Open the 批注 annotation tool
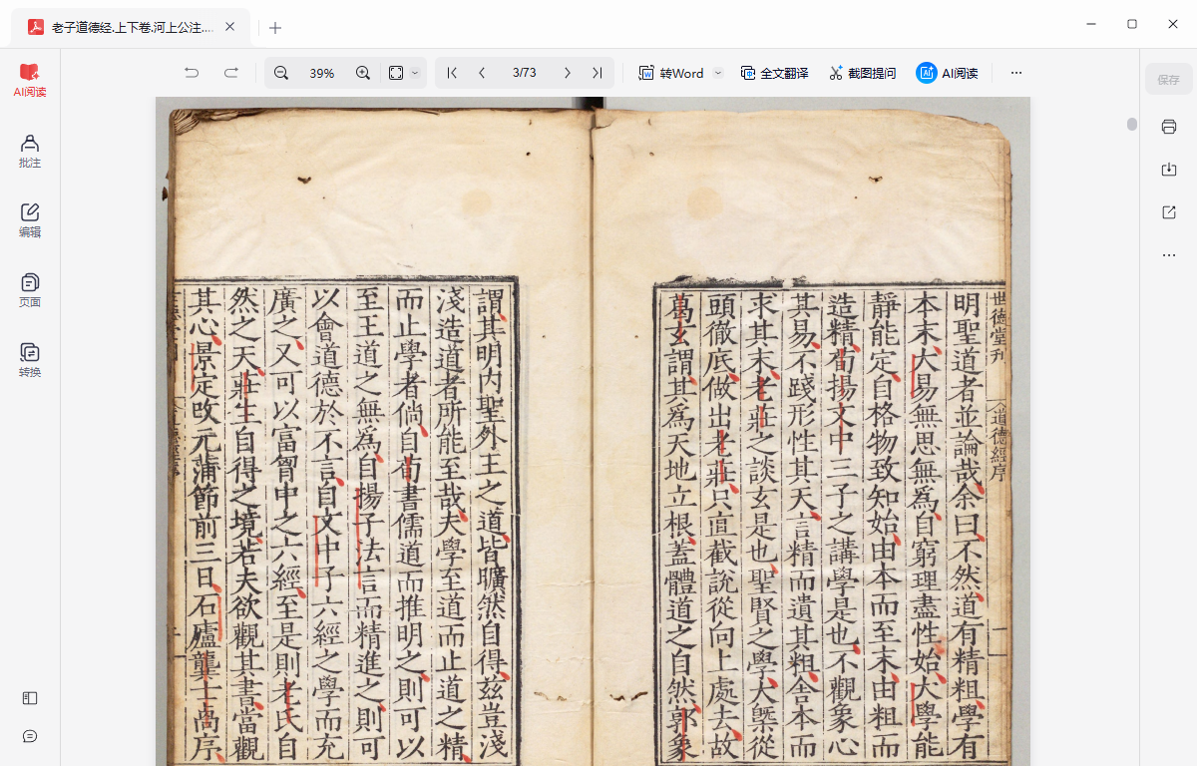Screen dimensions: 1197x766 pos(30,152)
